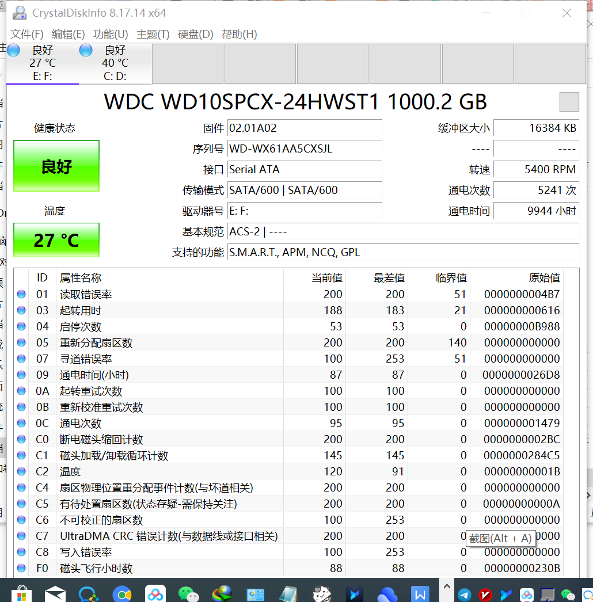The height and width of the screenshot is (602, 593).
Task: Open the Mail app in the taskbar
Action: click(x=55, y=593)
